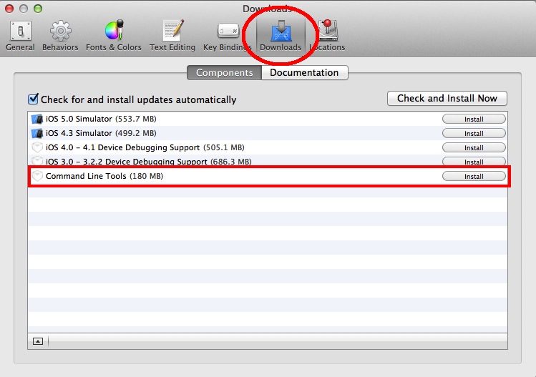Open the Text Editing preferences

[x=172, y=36]
